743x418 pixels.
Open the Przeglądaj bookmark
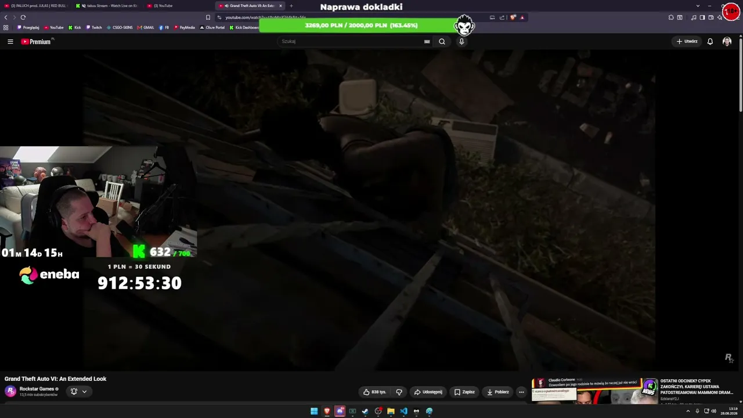[x=28, y=27]
